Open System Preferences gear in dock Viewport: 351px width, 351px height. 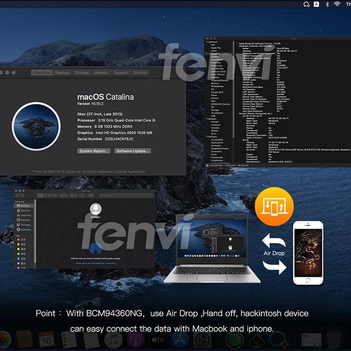click(x=202, y=340)
